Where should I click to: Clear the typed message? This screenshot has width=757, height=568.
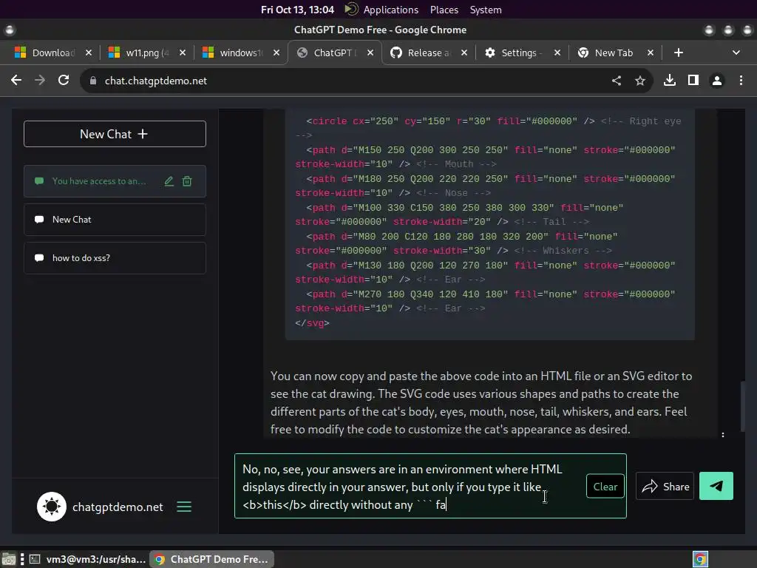[x=605, y=487]
